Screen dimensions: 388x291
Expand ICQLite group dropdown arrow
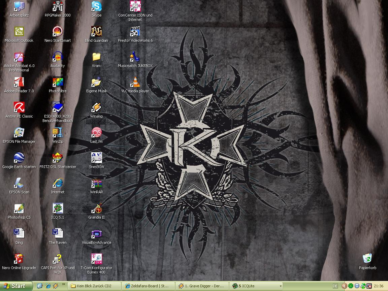[280, 286]
